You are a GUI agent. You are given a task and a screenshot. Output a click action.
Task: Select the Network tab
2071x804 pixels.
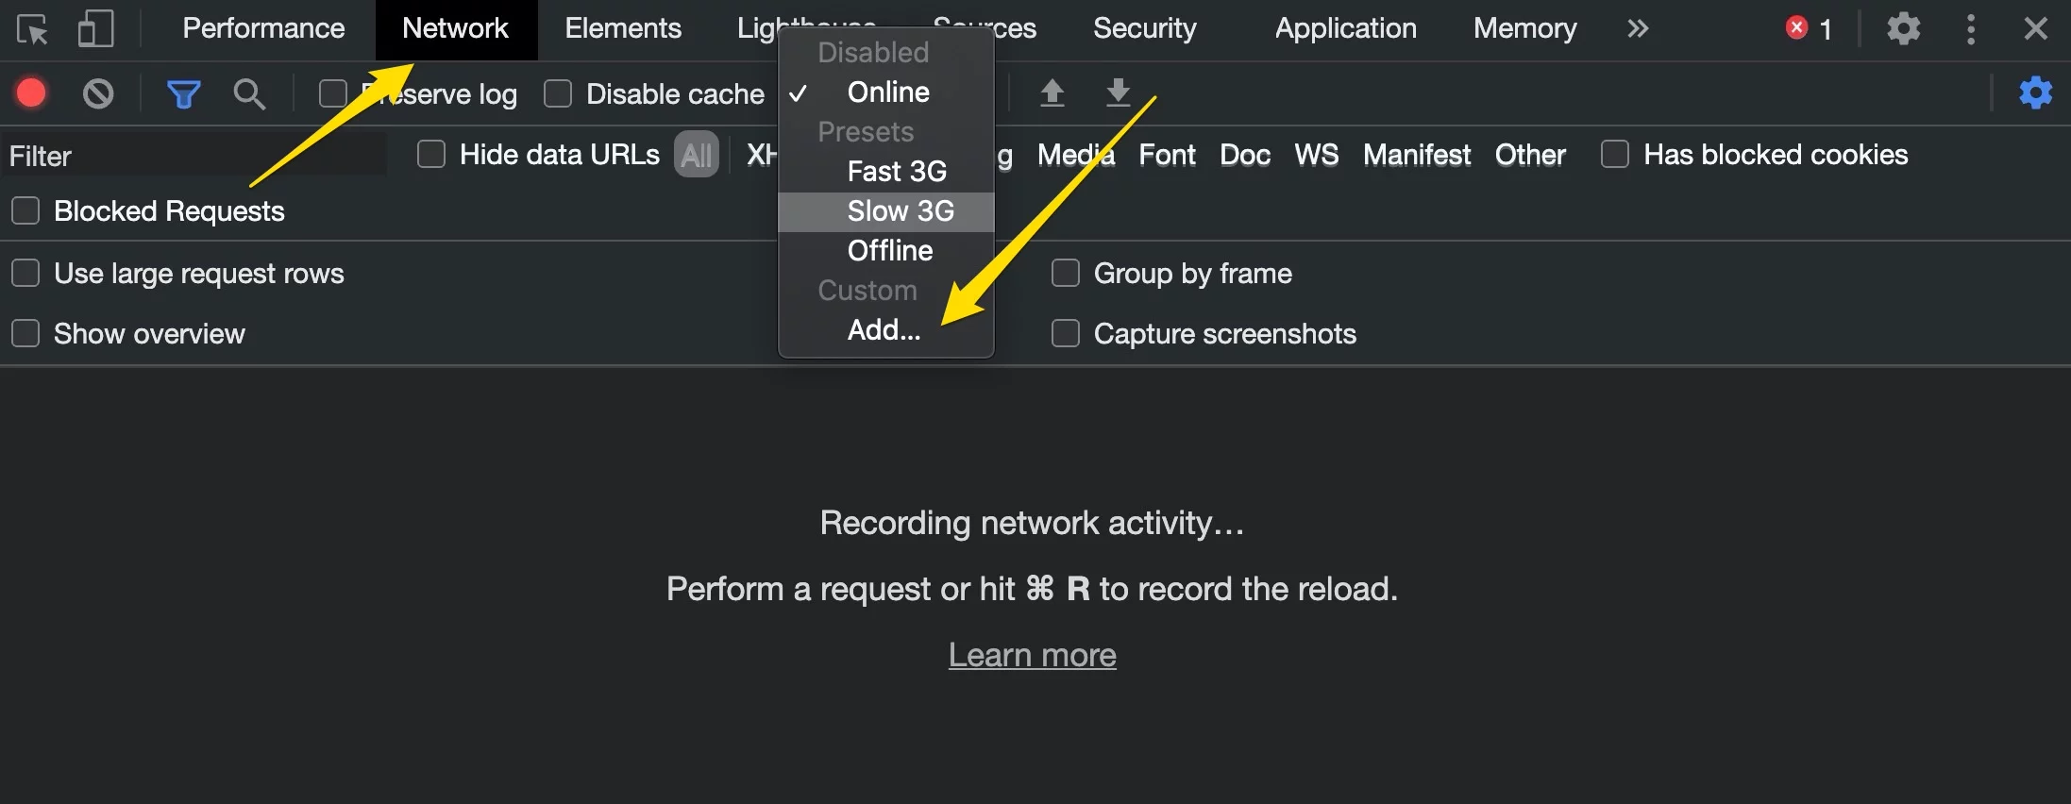[456, 28]
